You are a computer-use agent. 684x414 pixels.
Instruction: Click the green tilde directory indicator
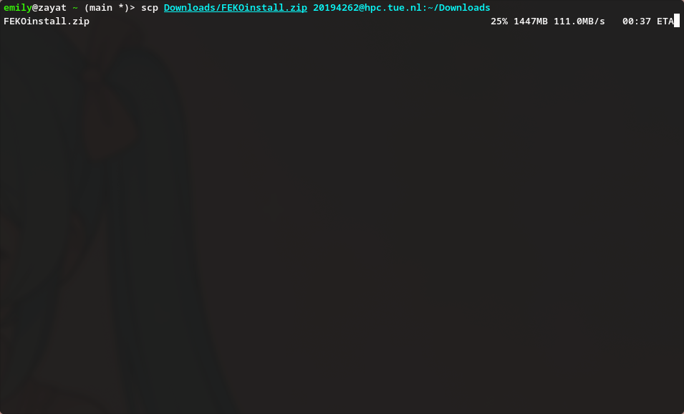(x=75, y=8)
